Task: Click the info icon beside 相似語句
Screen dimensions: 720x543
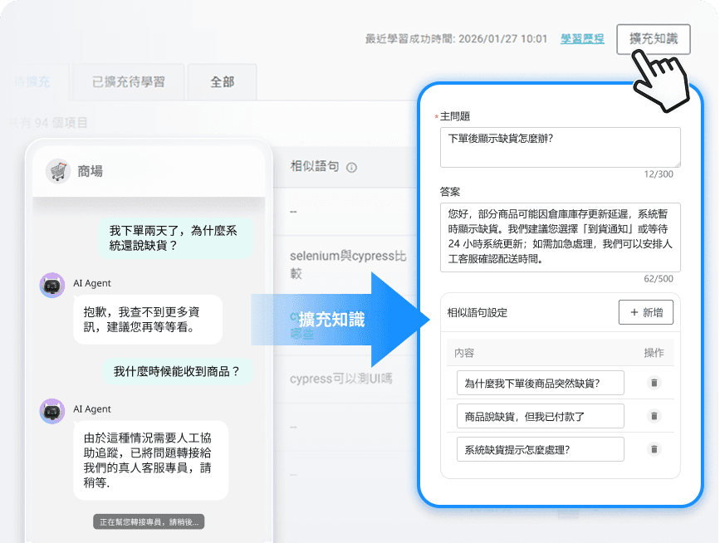Action: point(351,168)
